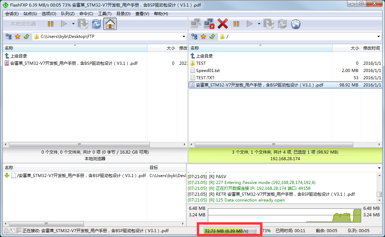Screen dimensions: 385x237
Task: Open the dropdown arrow beside the remote play button
Action: pos(259,24)
